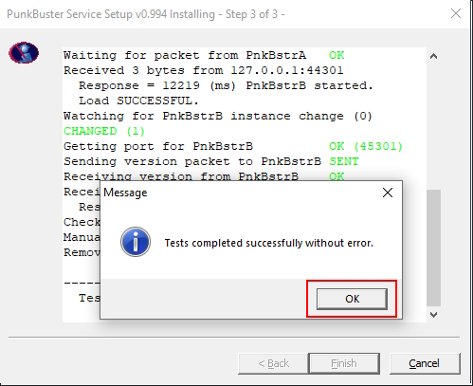
Task: Close the PunkBuster Service Setup window
Action: click(456, 13)
